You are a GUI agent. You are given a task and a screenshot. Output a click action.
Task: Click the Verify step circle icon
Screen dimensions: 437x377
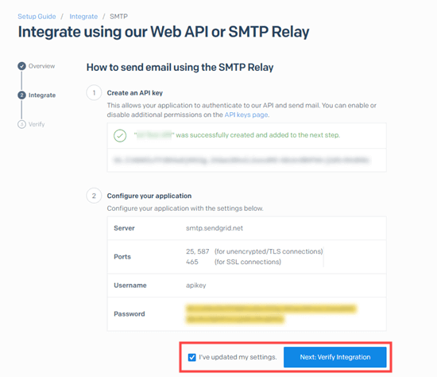coord(21,124)
